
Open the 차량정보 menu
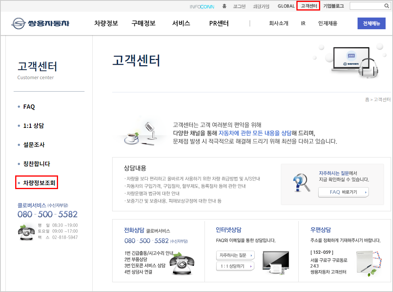coord(106,23)
